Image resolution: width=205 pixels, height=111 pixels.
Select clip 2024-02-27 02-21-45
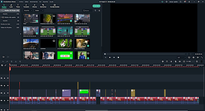coord(65,31)
